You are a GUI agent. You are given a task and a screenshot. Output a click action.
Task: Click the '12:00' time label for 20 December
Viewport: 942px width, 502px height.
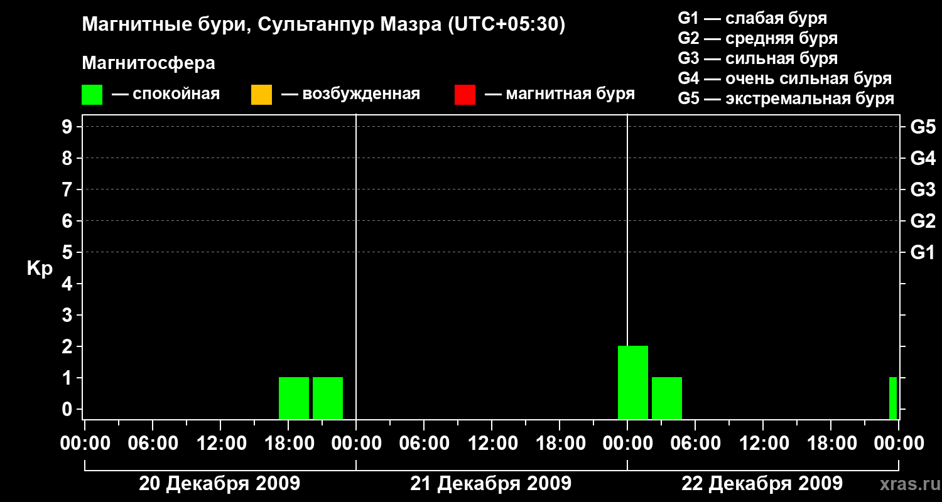point(220,444)
